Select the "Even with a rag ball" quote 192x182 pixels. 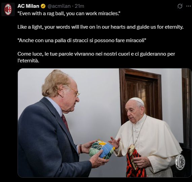tap(69, 13)
